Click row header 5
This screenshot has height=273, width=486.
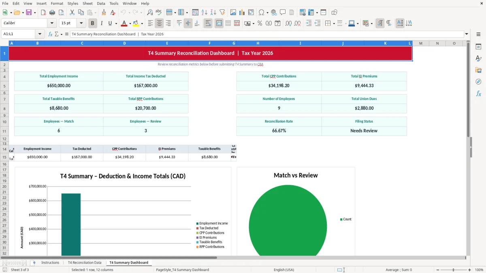tap(4, 86)
